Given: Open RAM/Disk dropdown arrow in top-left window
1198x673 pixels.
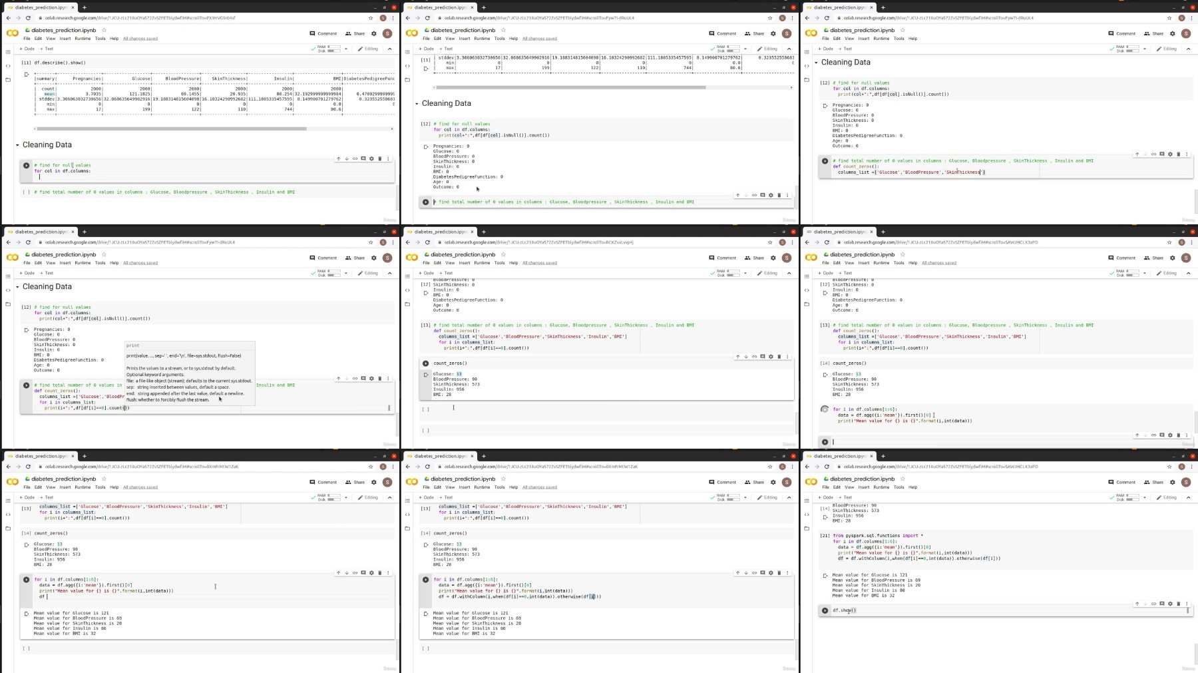Looking at the screenshot, I should pos(346,49).
